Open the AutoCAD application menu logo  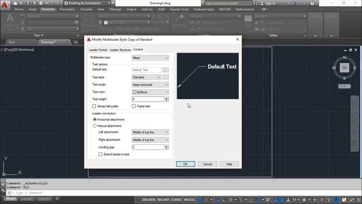tap(5, 5)
